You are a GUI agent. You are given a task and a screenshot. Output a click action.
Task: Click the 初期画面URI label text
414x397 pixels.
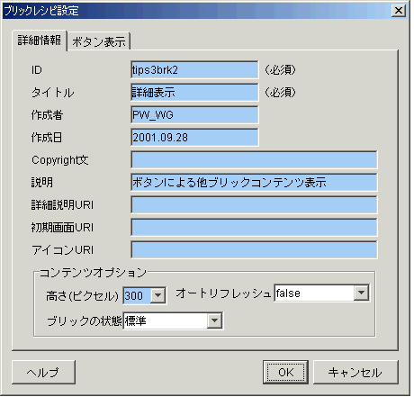pos(62,228)
